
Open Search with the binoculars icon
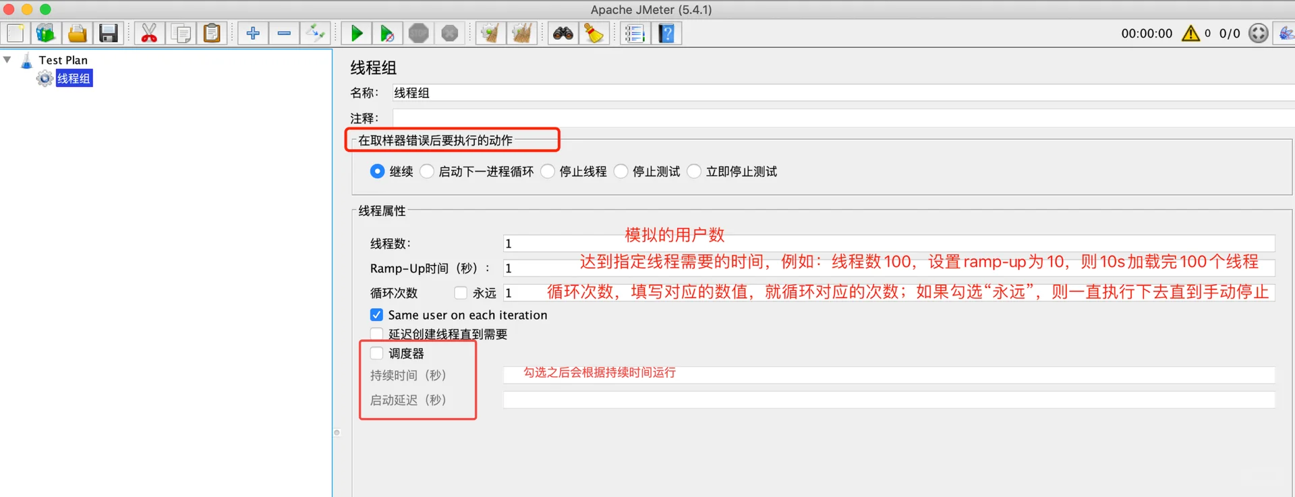click(x=563, y=33)
